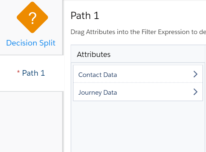The height and width of the screenshot is (152, 206).
Task: Click blank sidebar area beneath Path 1 tab
Action: pos(31,122)
